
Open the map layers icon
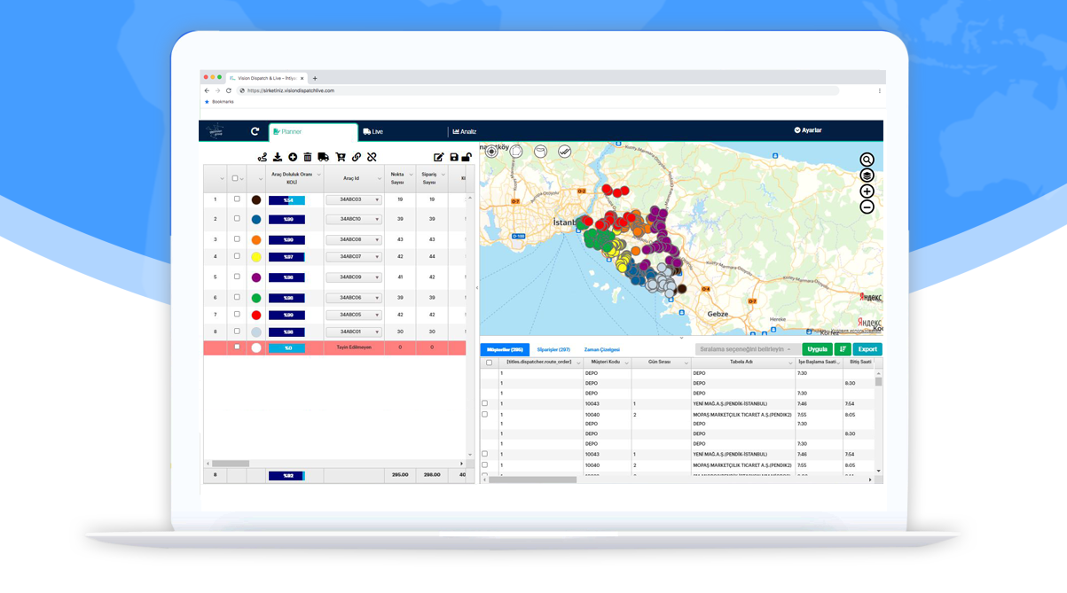tap(867, 176)
